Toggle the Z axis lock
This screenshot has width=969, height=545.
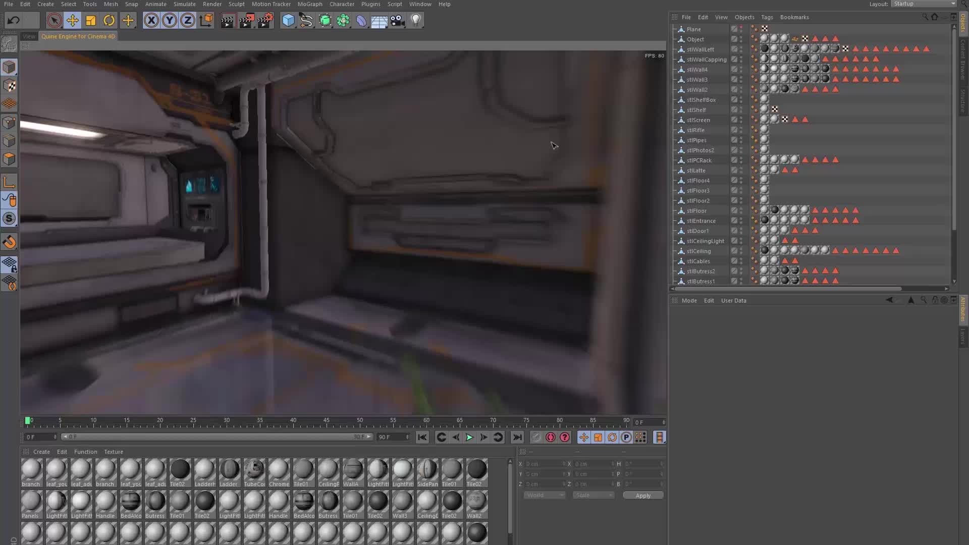(x=187, y=21)
